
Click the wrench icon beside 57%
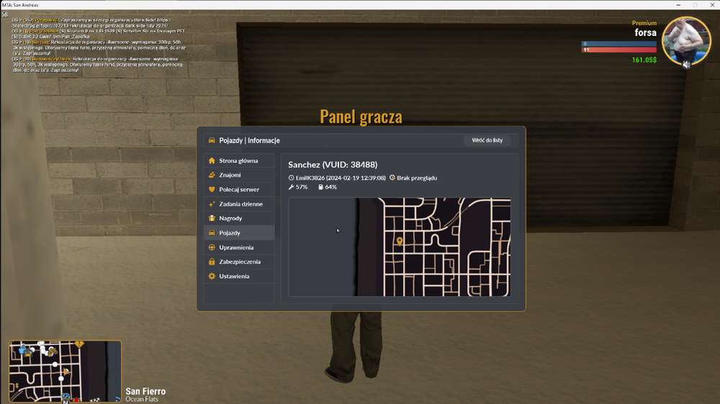click(x=291, y=187)
